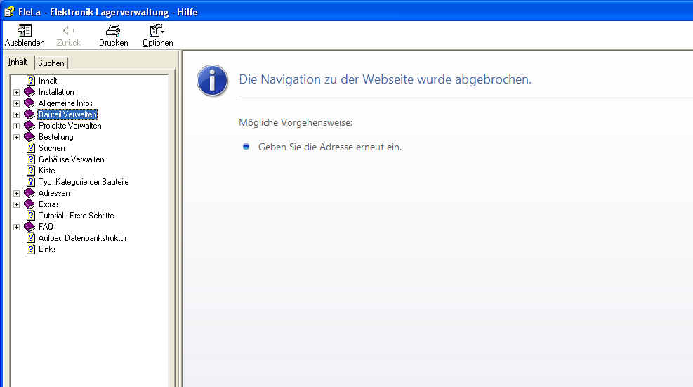The height and width of the screenshot is (387, 693).
Task: Click the Typ, Kategorie page icon
Action: (x=30, y=182)
